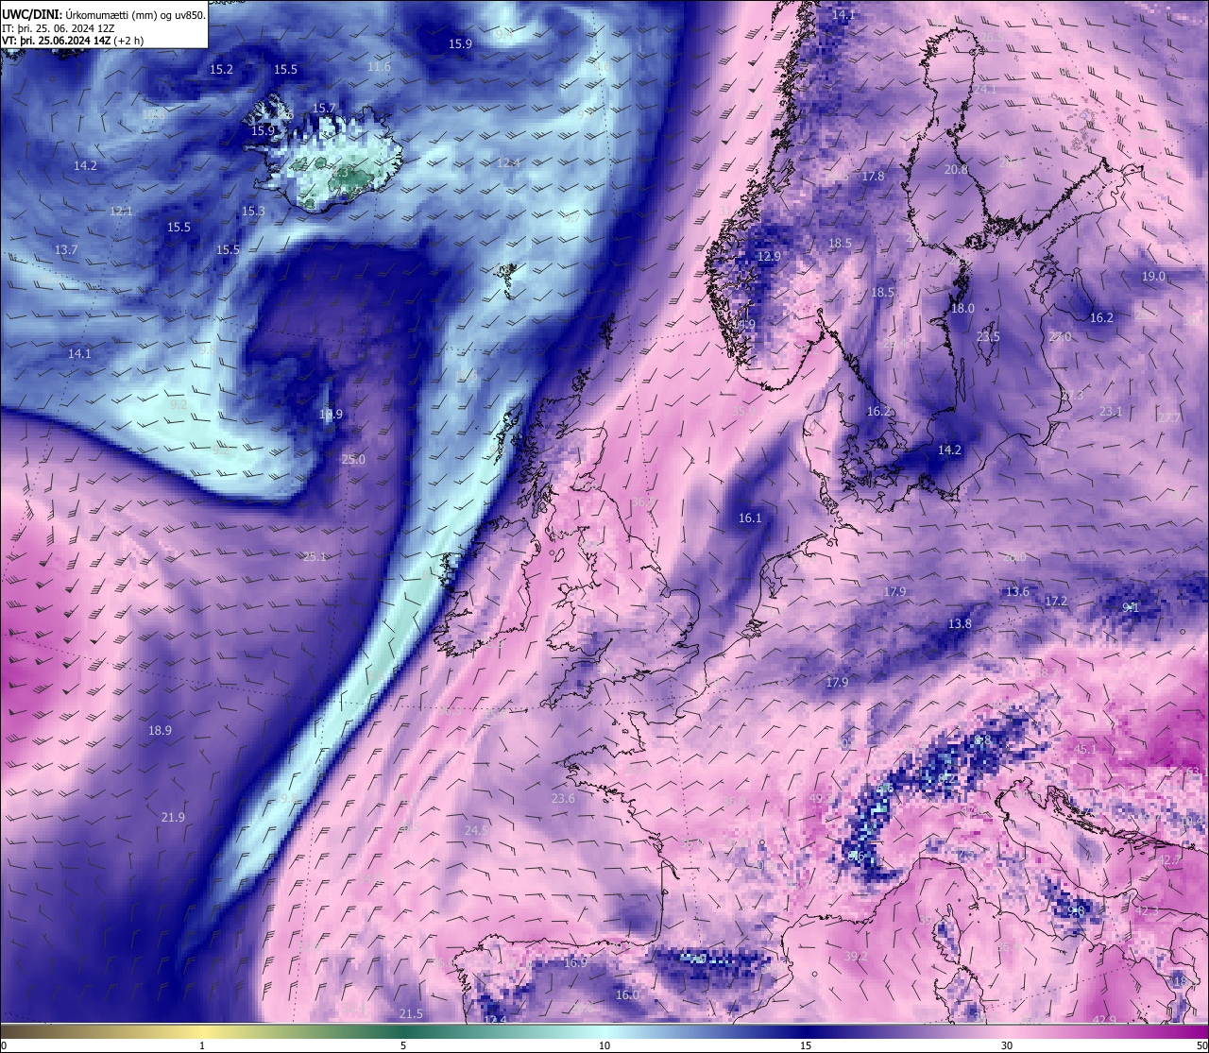Click the 1 tick on the color scale
Viewport: 1209px width, 1053px height.
tap(202, 1045)
